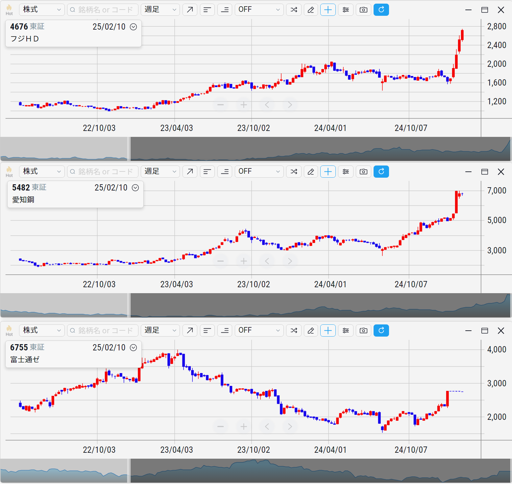Click Hot flame icon in Fuji HD panel

[9, 10]
